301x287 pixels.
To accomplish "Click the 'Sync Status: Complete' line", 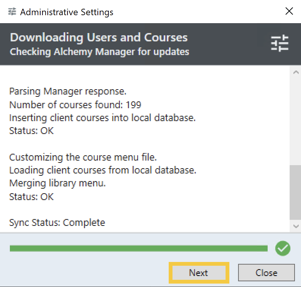I will 57,222.
